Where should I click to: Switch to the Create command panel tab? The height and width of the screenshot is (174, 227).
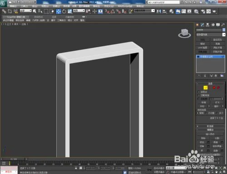pyautogui.click(x=197, y=24)
